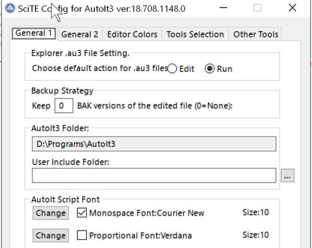
Task: Enable the Proportional Font checkbox
Action: coord(82,236)
